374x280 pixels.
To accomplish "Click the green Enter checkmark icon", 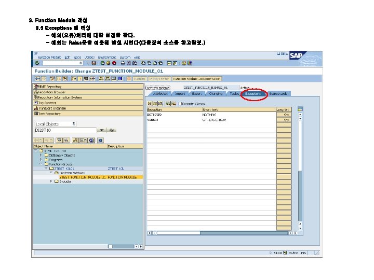I will (x=37, y=63).
